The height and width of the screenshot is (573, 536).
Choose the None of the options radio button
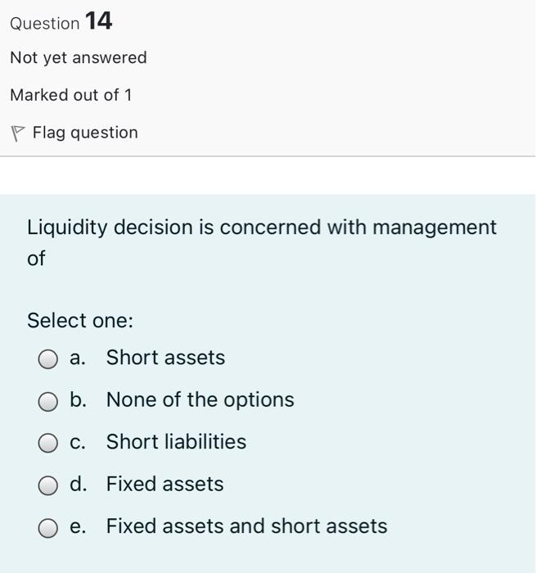pyautogui.click(x=49, y=401)
